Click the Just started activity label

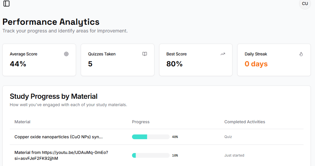[x=234, y=155]
